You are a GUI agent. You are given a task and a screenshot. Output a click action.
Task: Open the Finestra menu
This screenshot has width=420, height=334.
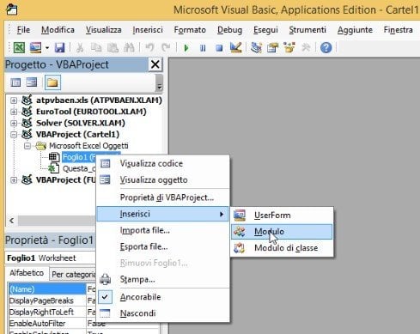coord(399,30)
